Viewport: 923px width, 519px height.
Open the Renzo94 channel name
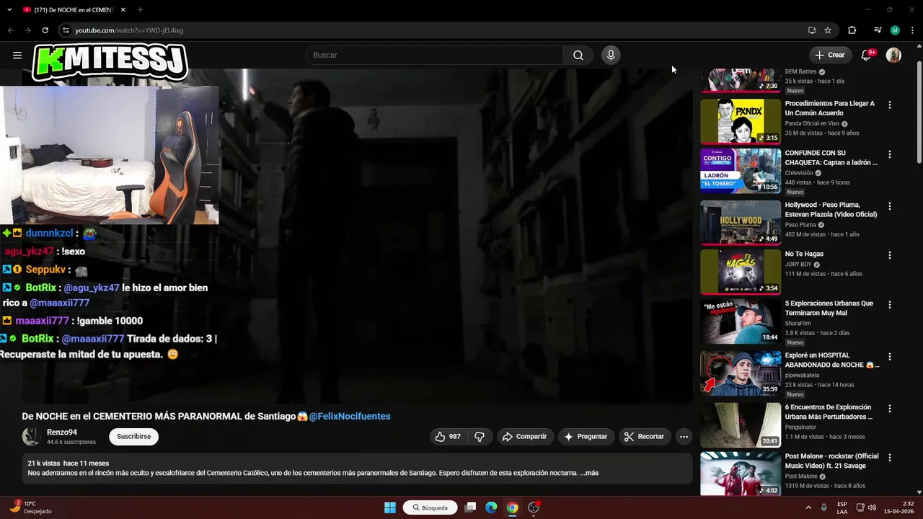(62, 432)
